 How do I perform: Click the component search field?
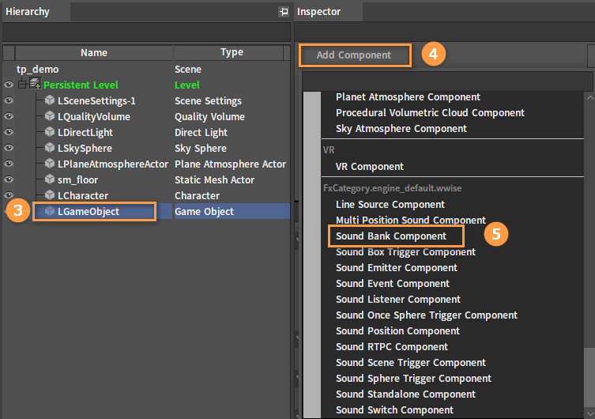coord(447,81)
